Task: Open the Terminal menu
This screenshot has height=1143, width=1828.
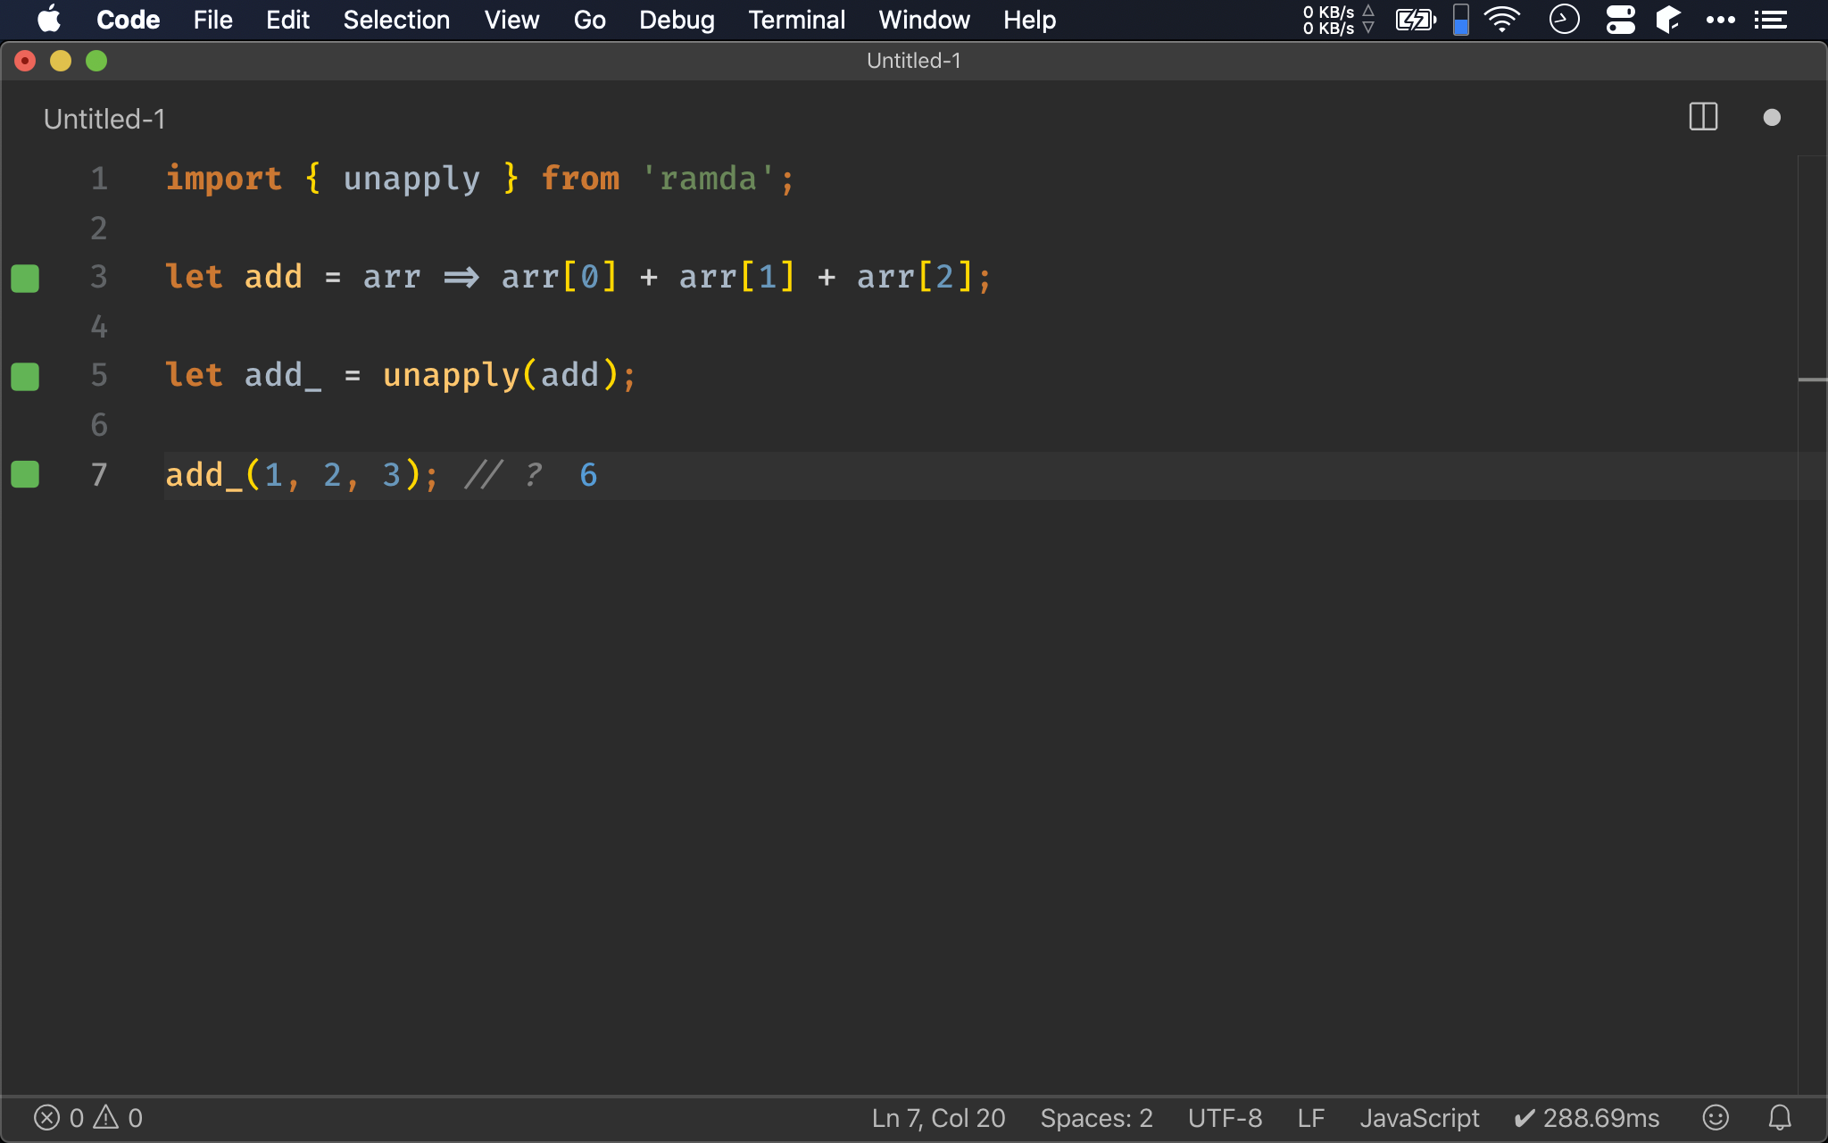Action: pyautogui.click(x=796, y=20)
